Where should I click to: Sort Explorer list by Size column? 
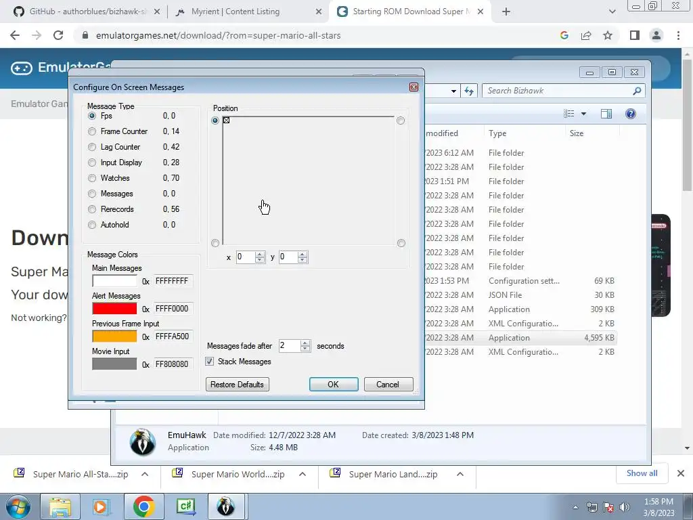click(592, 133)
